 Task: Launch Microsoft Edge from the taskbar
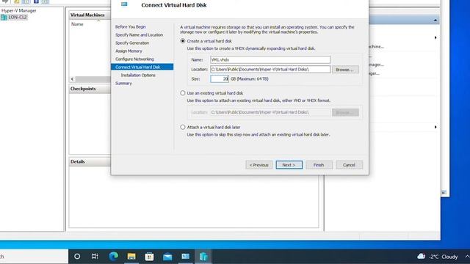tap(113, 256)
